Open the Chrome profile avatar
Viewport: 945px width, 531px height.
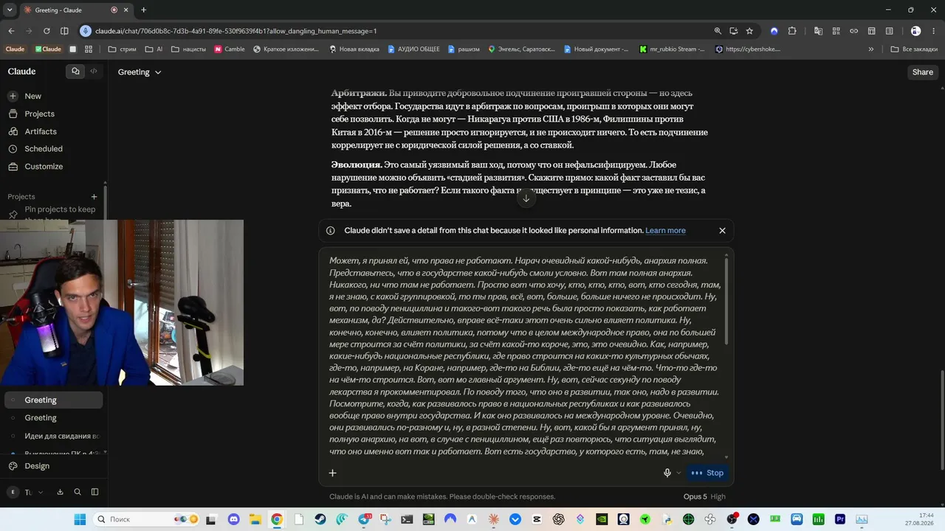coord(915,31)
